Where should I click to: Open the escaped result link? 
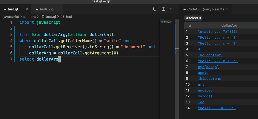click(205, 90)
